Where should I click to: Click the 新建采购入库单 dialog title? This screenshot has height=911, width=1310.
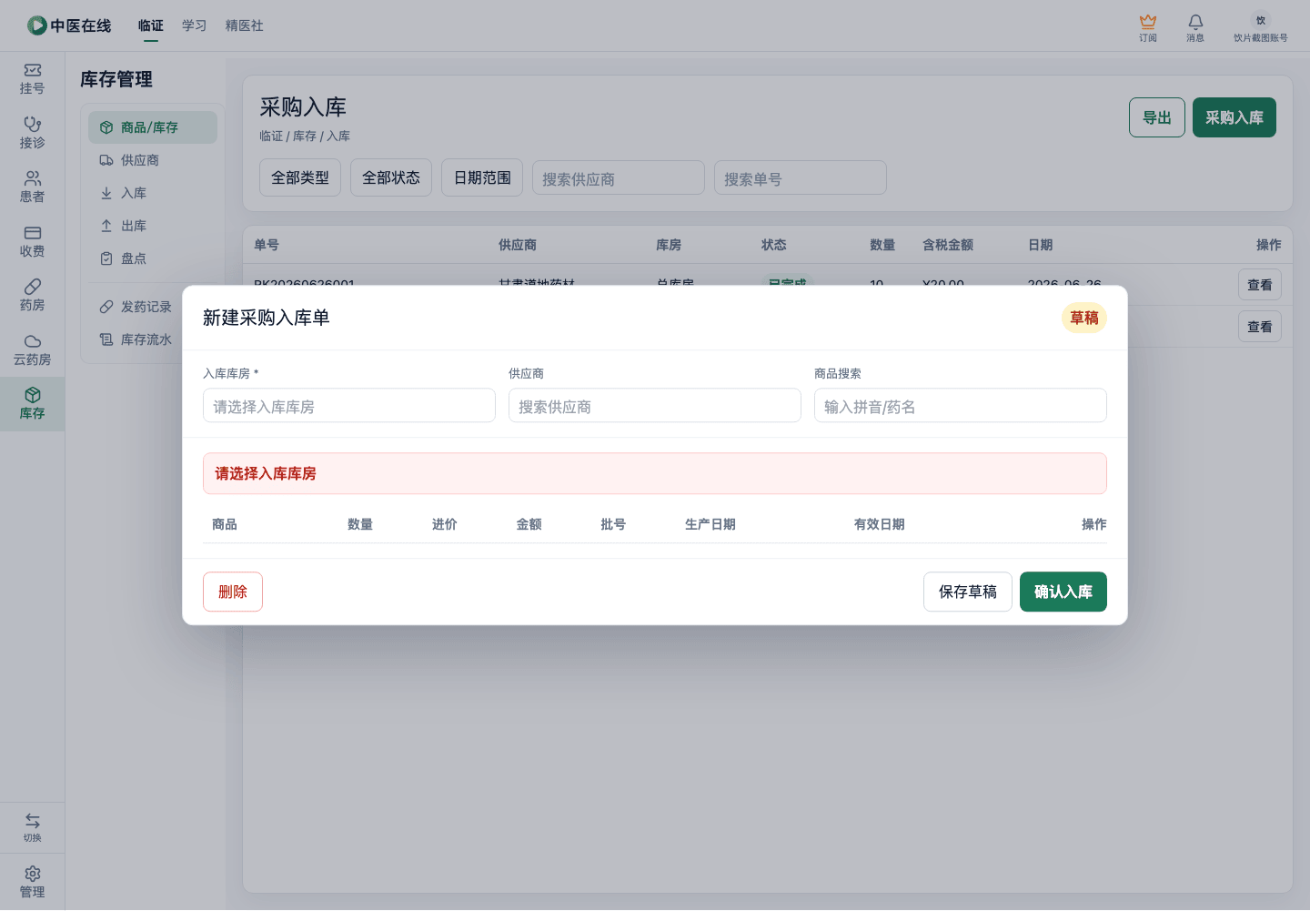coord(267,318)
